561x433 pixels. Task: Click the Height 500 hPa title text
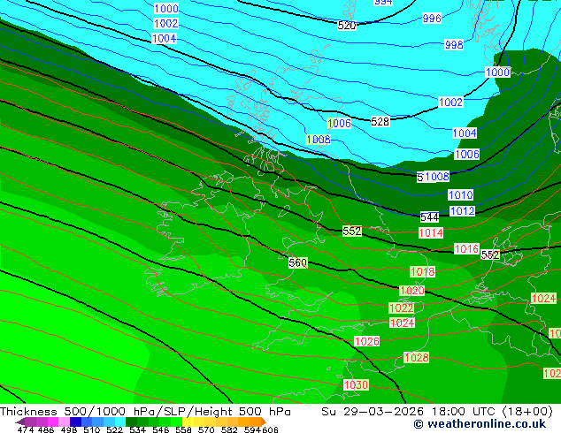click(243, 412)
